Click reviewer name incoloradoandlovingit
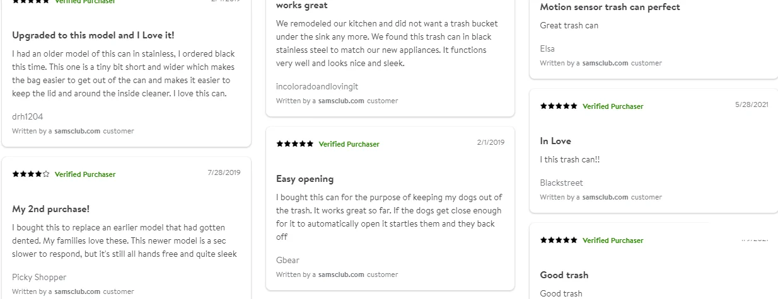This screenshot has height=299, width=778. (x=317, y=86)
